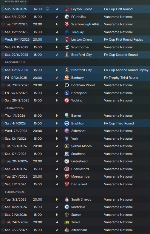Toggle the tick for the Sat 28/2/2026 Altrincham fixture
Screen dimensions: 150x234
point(3,230)
